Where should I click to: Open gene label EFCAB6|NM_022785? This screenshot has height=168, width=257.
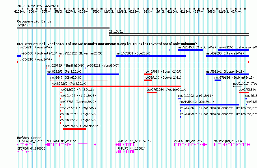[31, 141]
